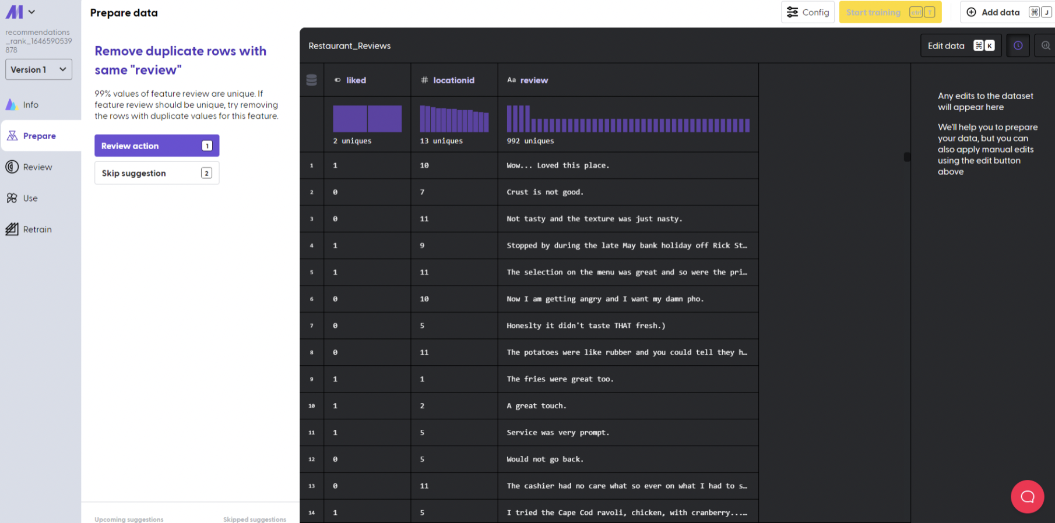The image size is (1055, 523).
Task: Click the Config sliders icon
Action: point(792,12)
